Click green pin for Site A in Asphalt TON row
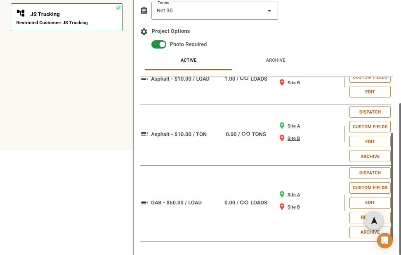The height and width of the screenshot is (255, 401). (x=282, y=125)
